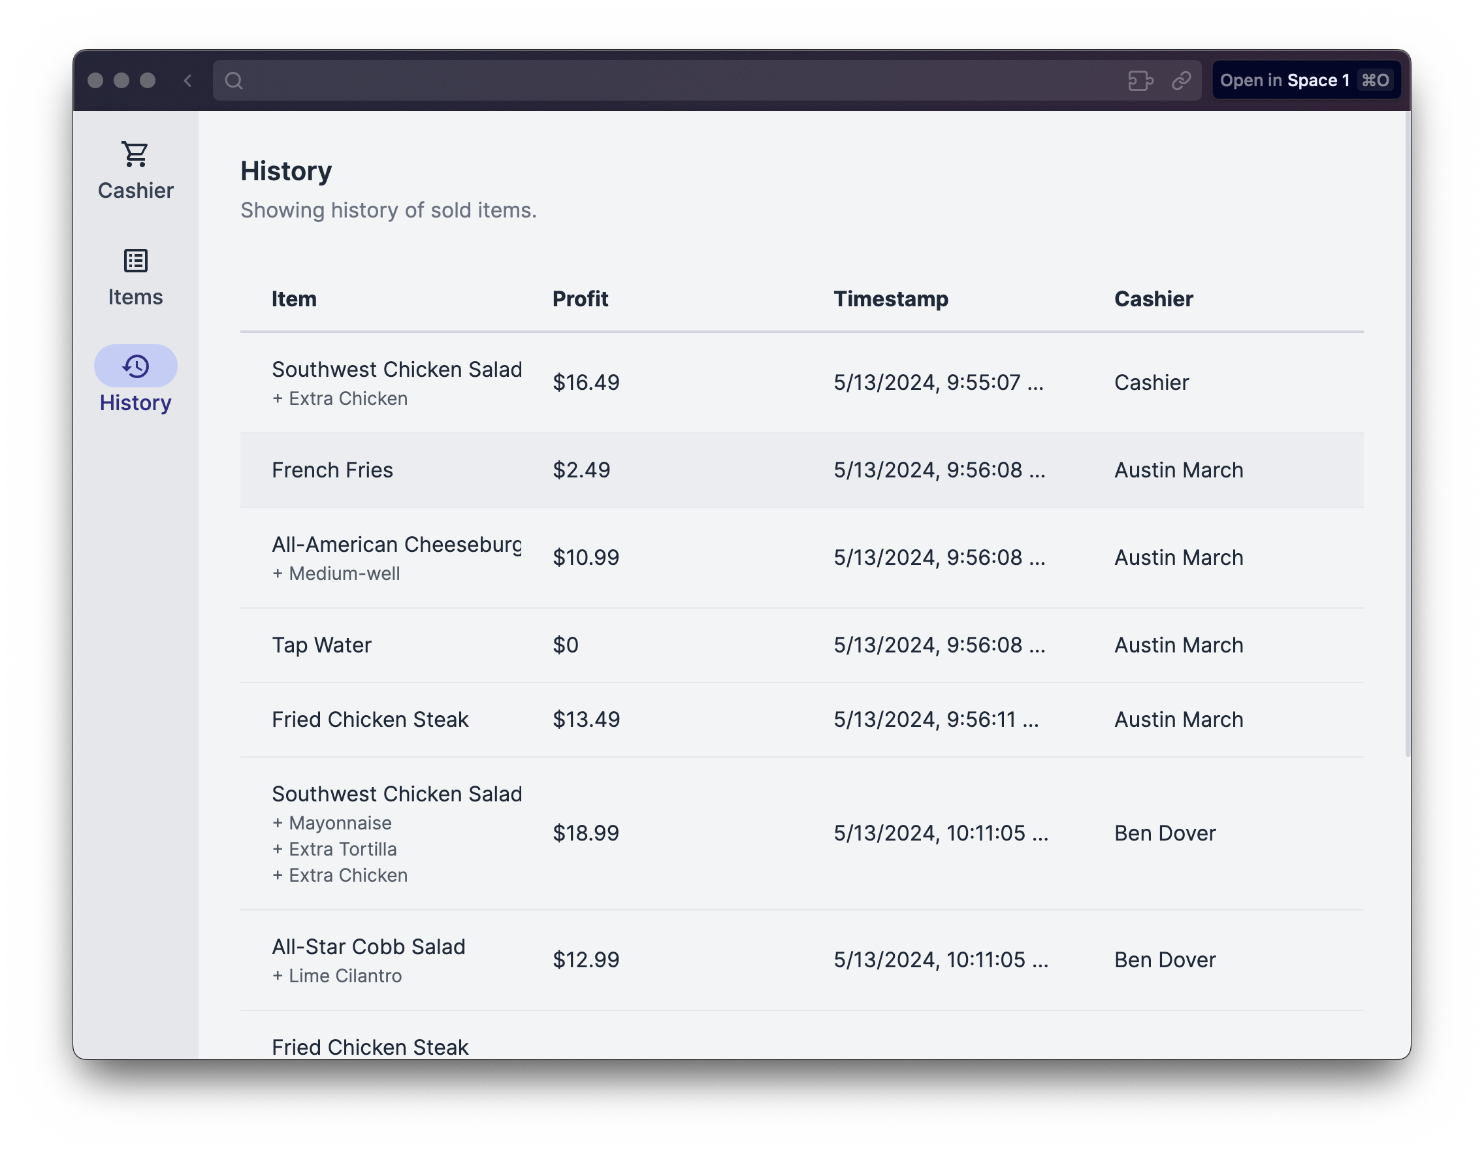Switch to the Cashier tab label
The width and height of the screenshot is (1484, 1156).
coord(135,191)
